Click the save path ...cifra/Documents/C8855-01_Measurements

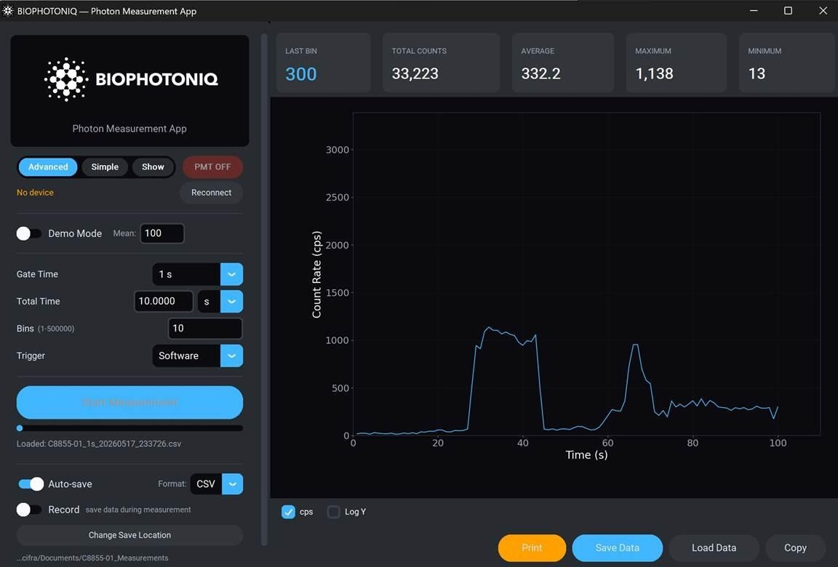(x=92, y=558)
